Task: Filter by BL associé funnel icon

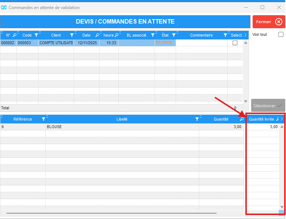Action: (x=153, y=35)
